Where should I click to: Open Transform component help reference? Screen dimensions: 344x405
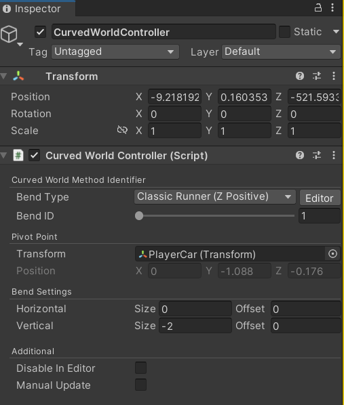[300, 76]
